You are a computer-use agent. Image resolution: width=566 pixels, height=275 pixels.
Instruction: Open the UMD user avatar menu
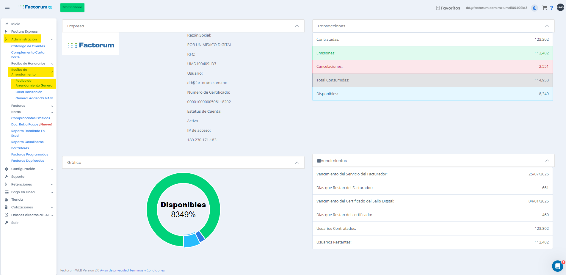point(560,7)
